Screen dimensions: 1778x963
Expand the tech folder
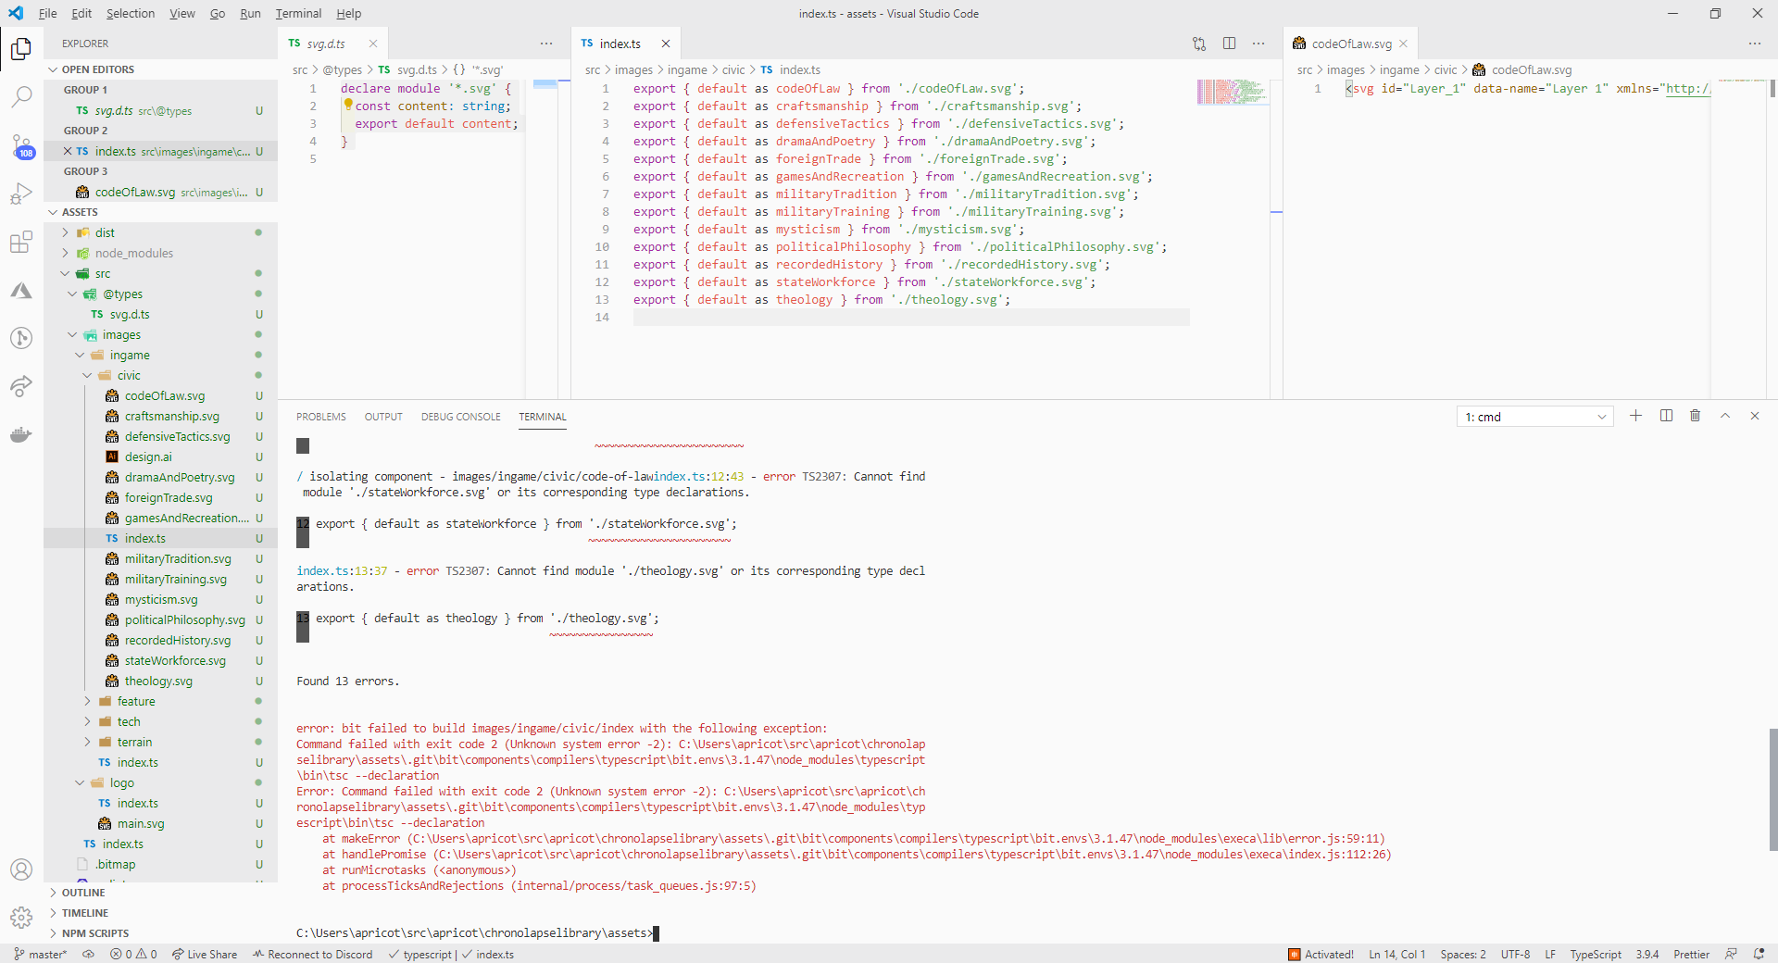[87, 721]
